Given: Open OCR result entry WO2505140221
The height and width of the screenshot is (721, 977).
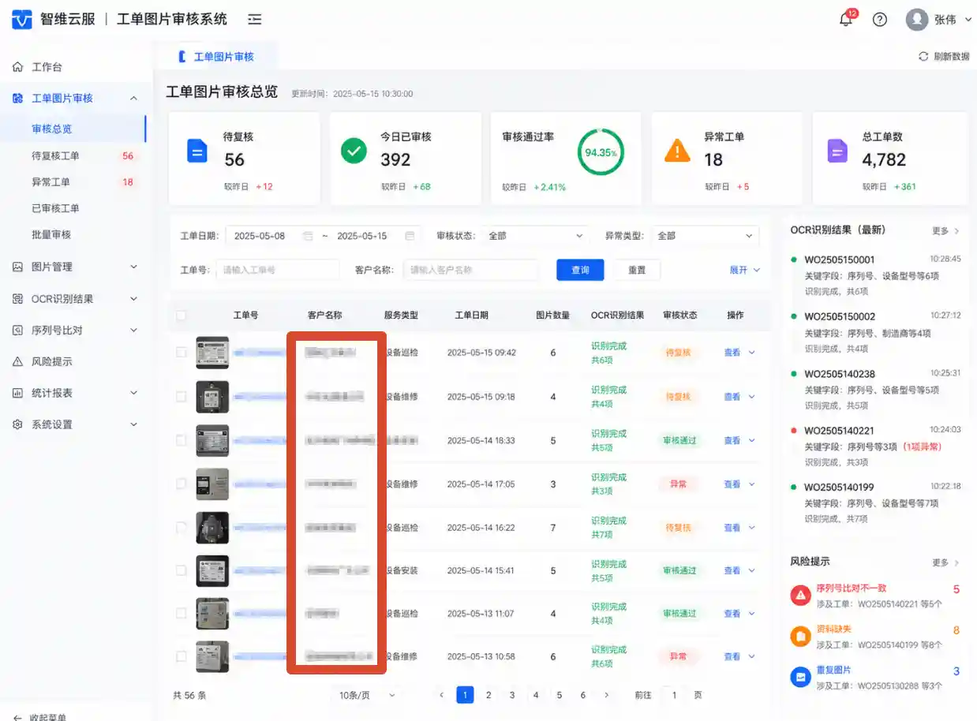Looking at the screenshot, I should click(x=875, y=446).
